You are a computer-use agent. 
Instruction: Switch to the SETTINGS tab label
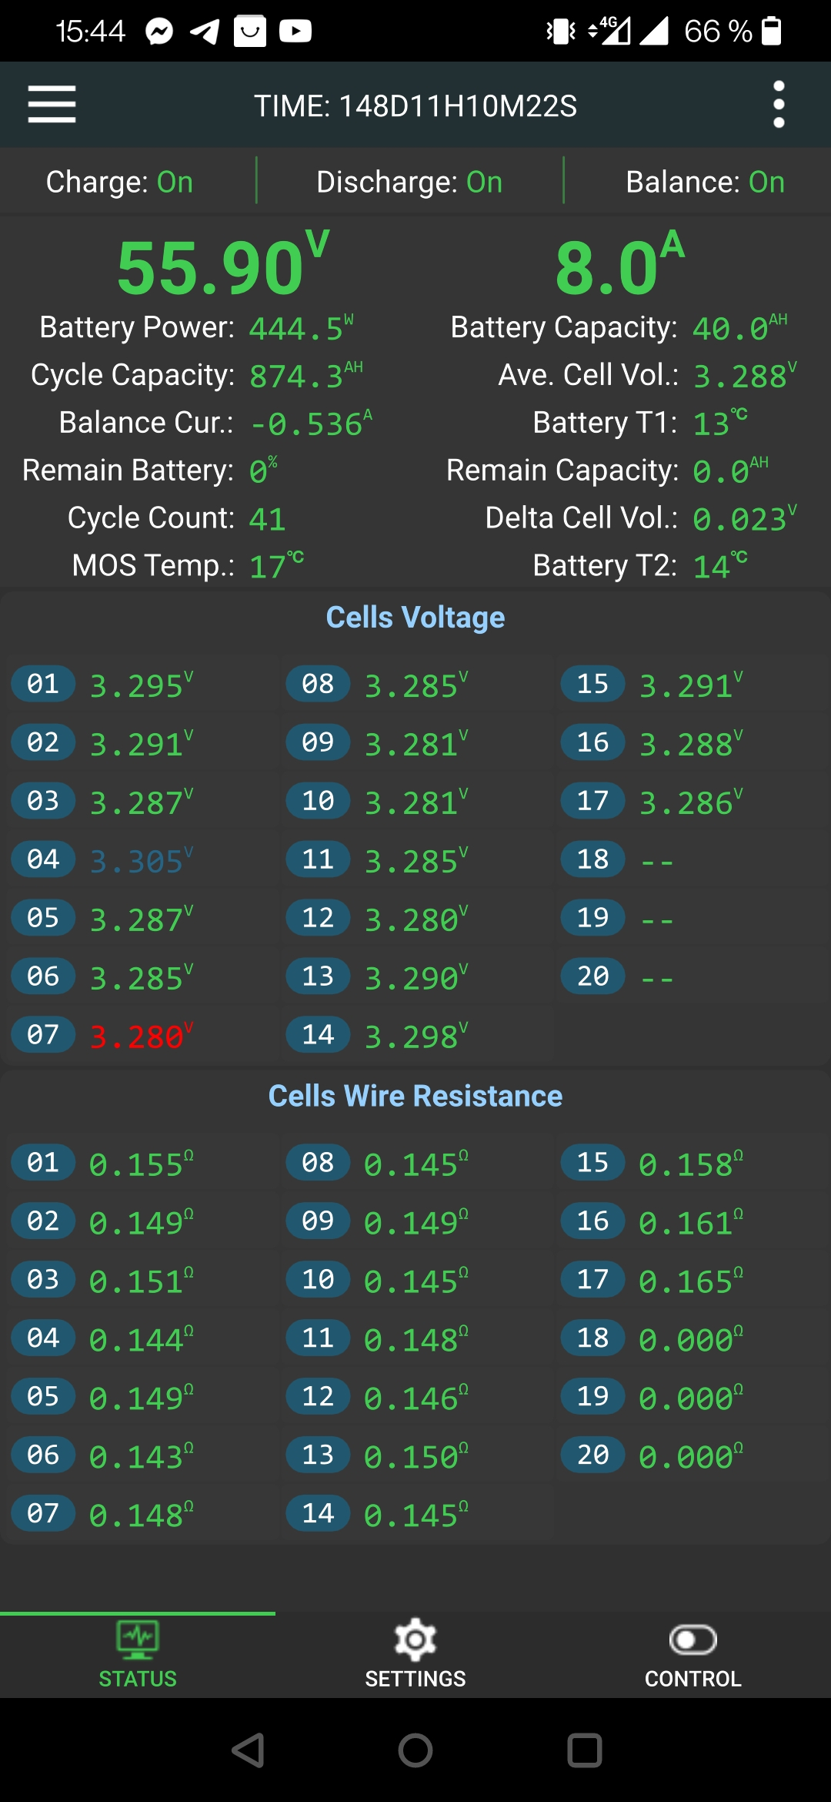(415, 1679)
